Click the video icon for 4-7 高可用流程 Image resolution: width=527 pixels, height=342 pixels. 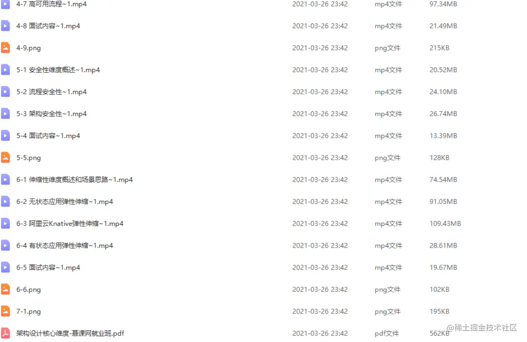5,4
